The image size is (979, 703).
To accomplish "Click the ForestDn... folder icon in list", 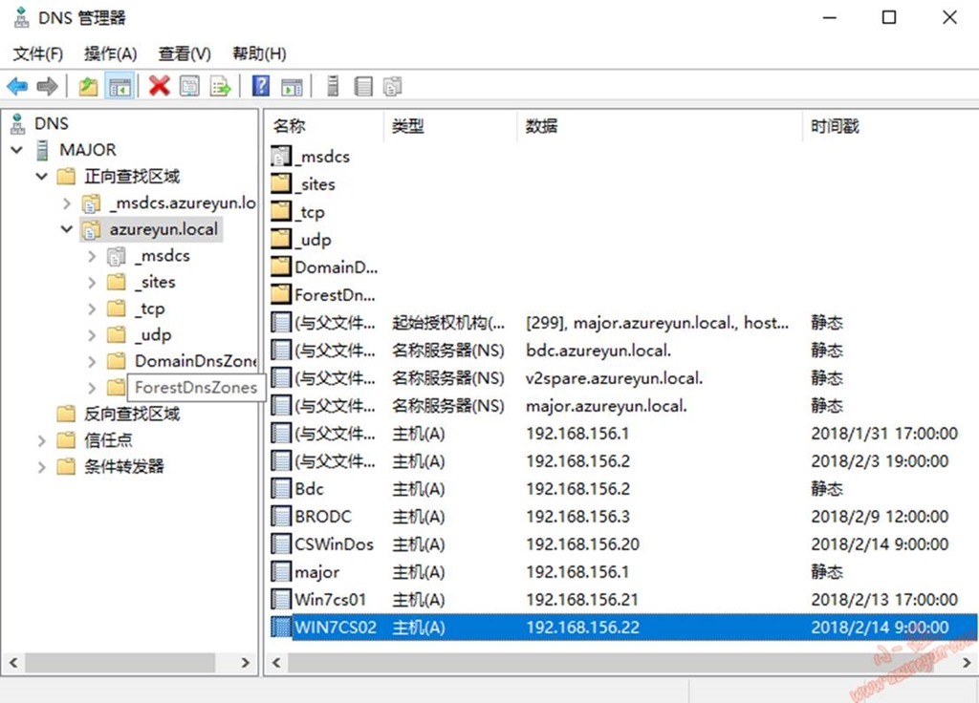I will (x=281, y=294).
